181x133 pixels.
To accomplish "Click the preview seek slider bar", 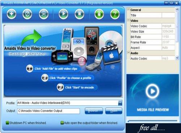I will coord(152,121).
